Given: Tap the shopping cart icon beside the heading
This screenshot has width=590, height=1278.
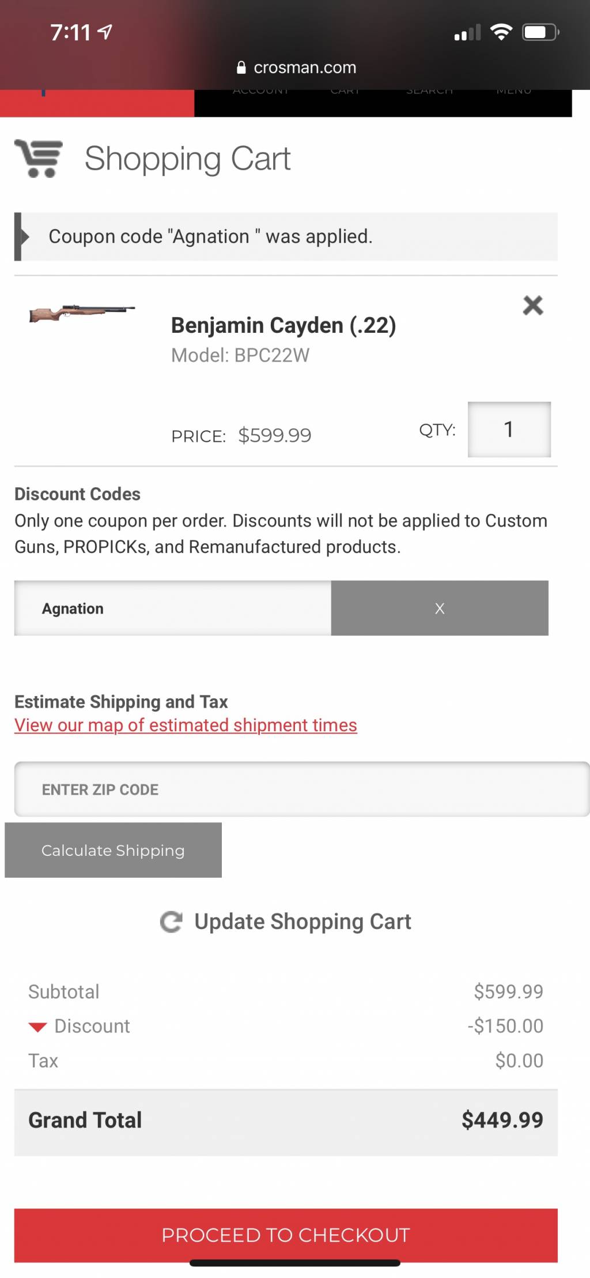Looking at the screenshot, I should pyautogui.click(x=38, y=158).
